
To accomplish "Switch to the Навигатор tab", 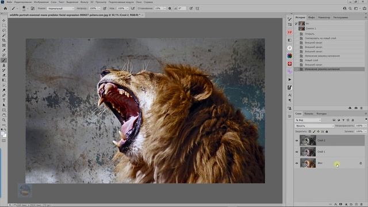I will click(x=324, y=17).
